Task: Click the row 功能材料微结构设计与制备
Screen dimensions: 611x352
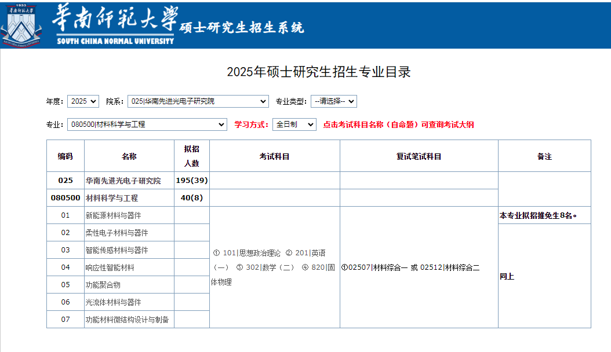Action: click(129, 320)
